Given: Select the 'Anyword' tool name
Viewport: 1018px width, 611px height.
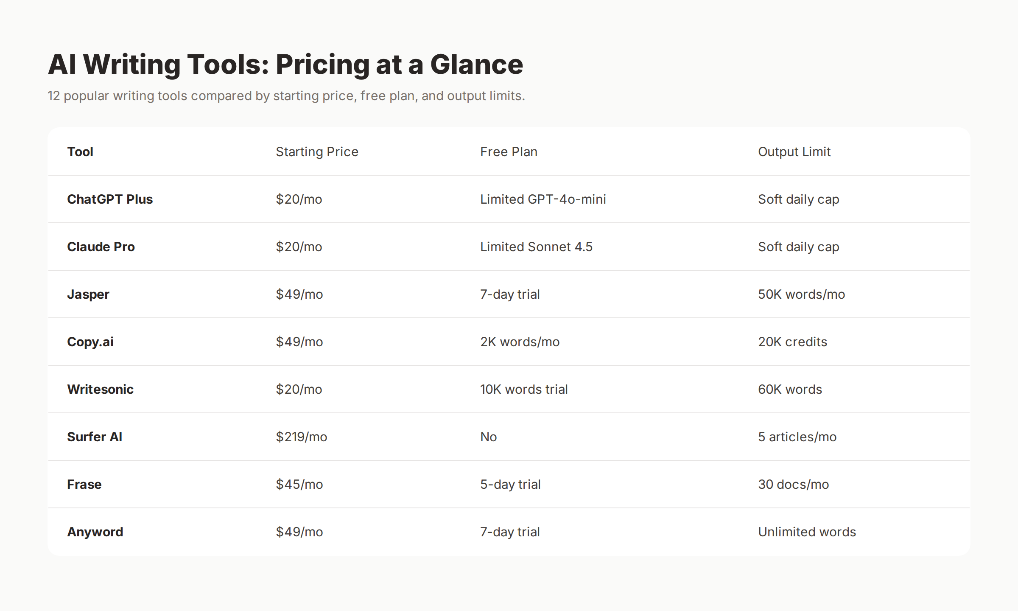Looking at the screenshot, I should point(95,532).
